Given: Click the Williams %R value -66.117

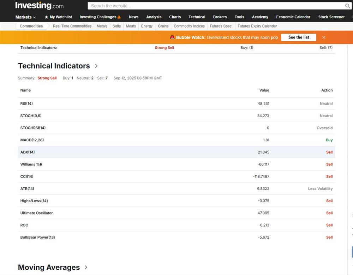Looking at the screenshot, I should point(263,164).
